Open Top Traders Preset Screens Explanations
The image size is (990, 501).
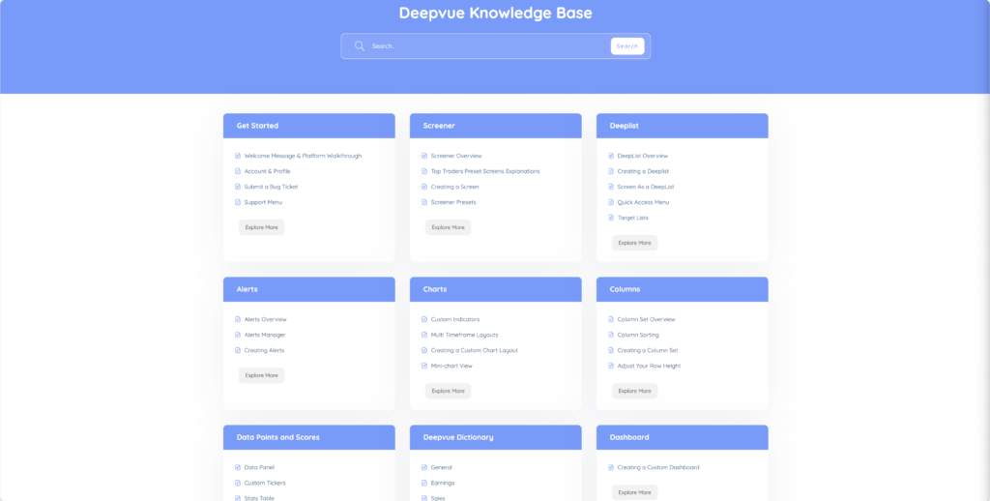coord(485,171)
